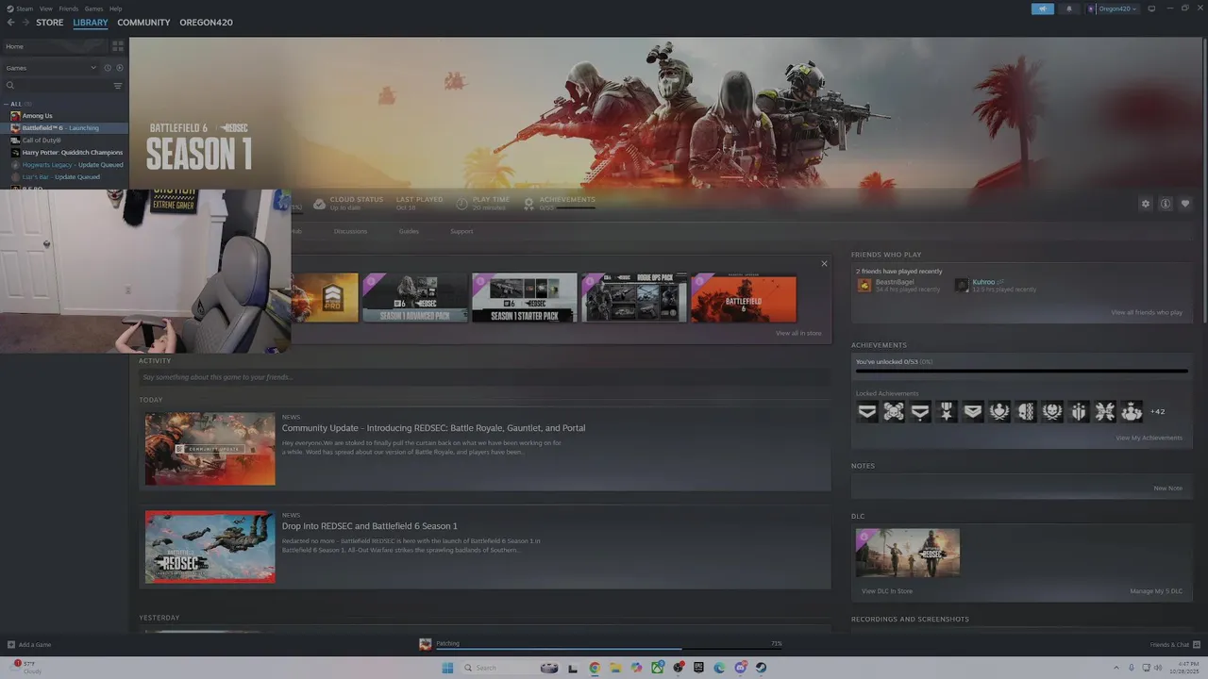Image resolution: width=1208 pixels, height=679 pixels.
Task: Open the STORE section
Action: pos(50,23)
